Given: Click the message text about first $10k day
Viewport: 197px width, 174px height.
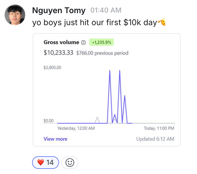Looking at the screenshot, I should coord(94,22).
